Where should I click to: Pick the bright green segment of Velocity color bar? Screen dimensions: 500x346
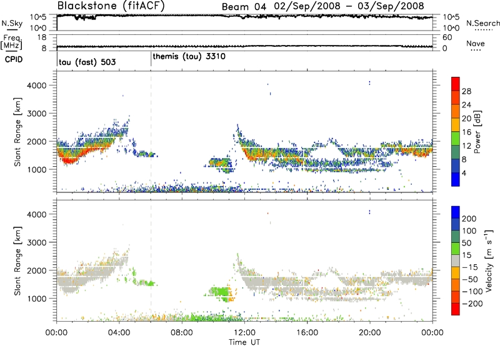[456, 249]
